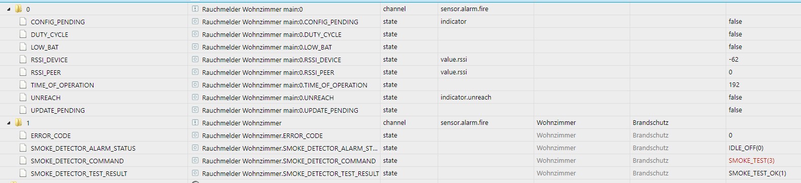Click the state icon before Rauchmelder Wohnzimmer.ERROR_CODE
801x183 pixels.
pos(195,135)
